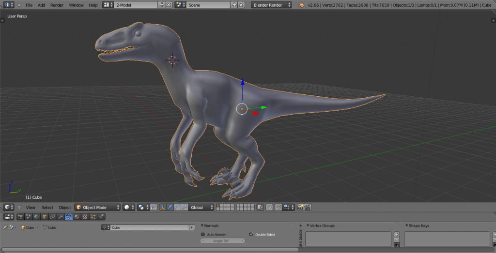Open the Select menu in viewport header
Viewport: 496px width, 253px height.
pyautogui.click(x=47, y=208)
